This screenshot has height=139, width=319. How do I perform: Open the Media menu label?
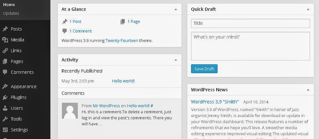click(x=18, y=40)
